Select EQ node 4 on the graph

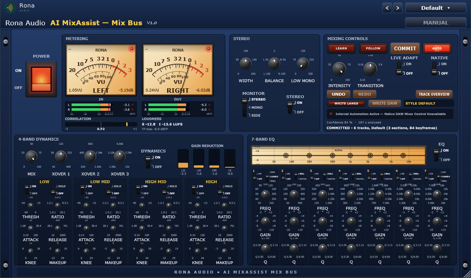click(350, 155)
